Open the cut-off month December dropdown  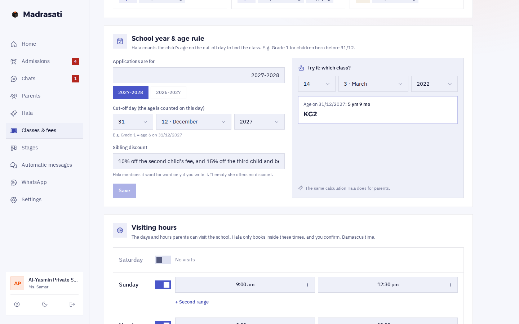click(x=194, y=122)
